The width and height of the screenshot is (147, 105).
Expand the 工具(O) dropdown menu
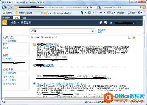pos(132,12)
